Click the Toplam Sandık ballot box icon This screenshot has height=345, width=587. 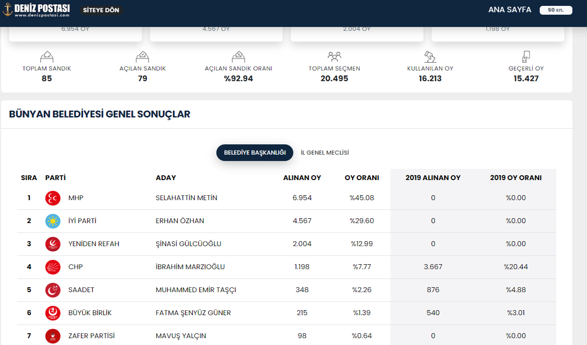[x=47, y=56]
